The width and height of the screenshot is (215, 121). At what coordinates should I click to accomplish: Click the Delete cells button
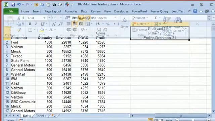(x=140, y=24)
